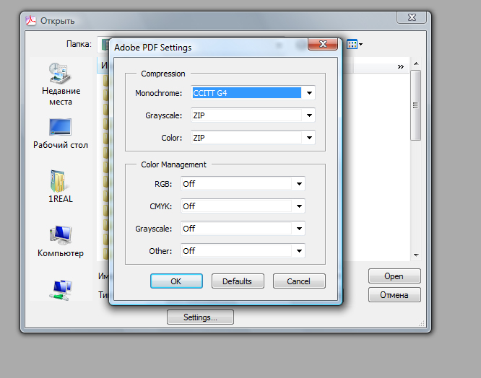The image size is (481, 378).
Task: Close the Открыть dialog window
Action: [412, 17]
